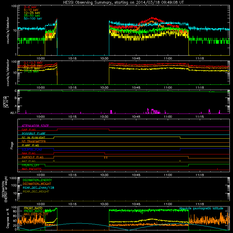
Task: Select the SAA_FLAG label
Action: [29, 153]
